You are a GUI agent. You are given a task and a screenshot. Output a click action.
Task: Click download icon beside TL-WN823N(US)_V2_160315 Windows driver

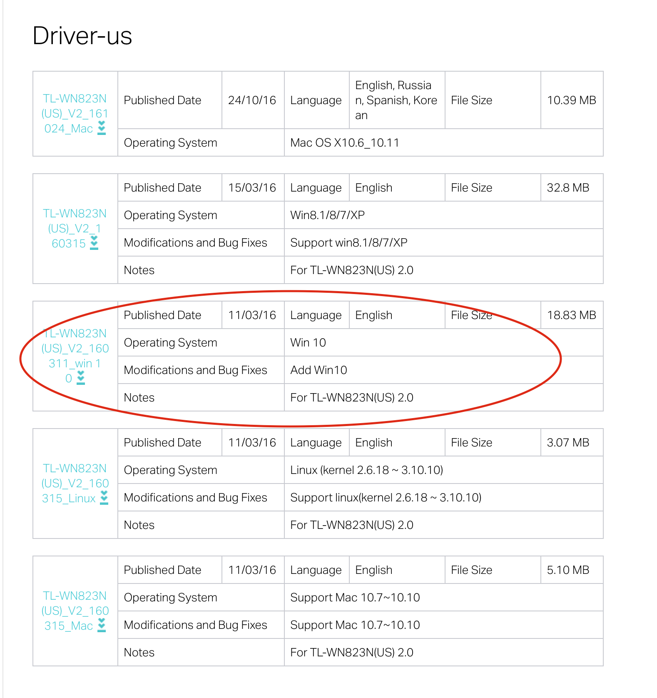click(x=94, y=243)
